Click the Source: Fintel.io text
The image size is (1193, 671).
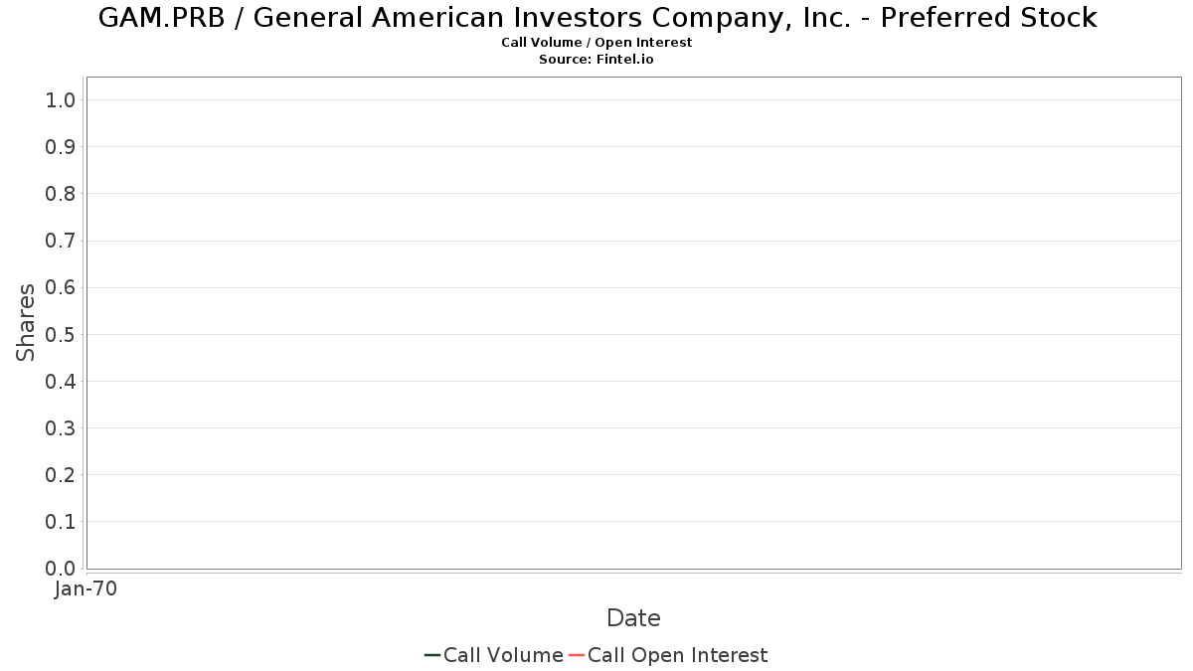596,60
